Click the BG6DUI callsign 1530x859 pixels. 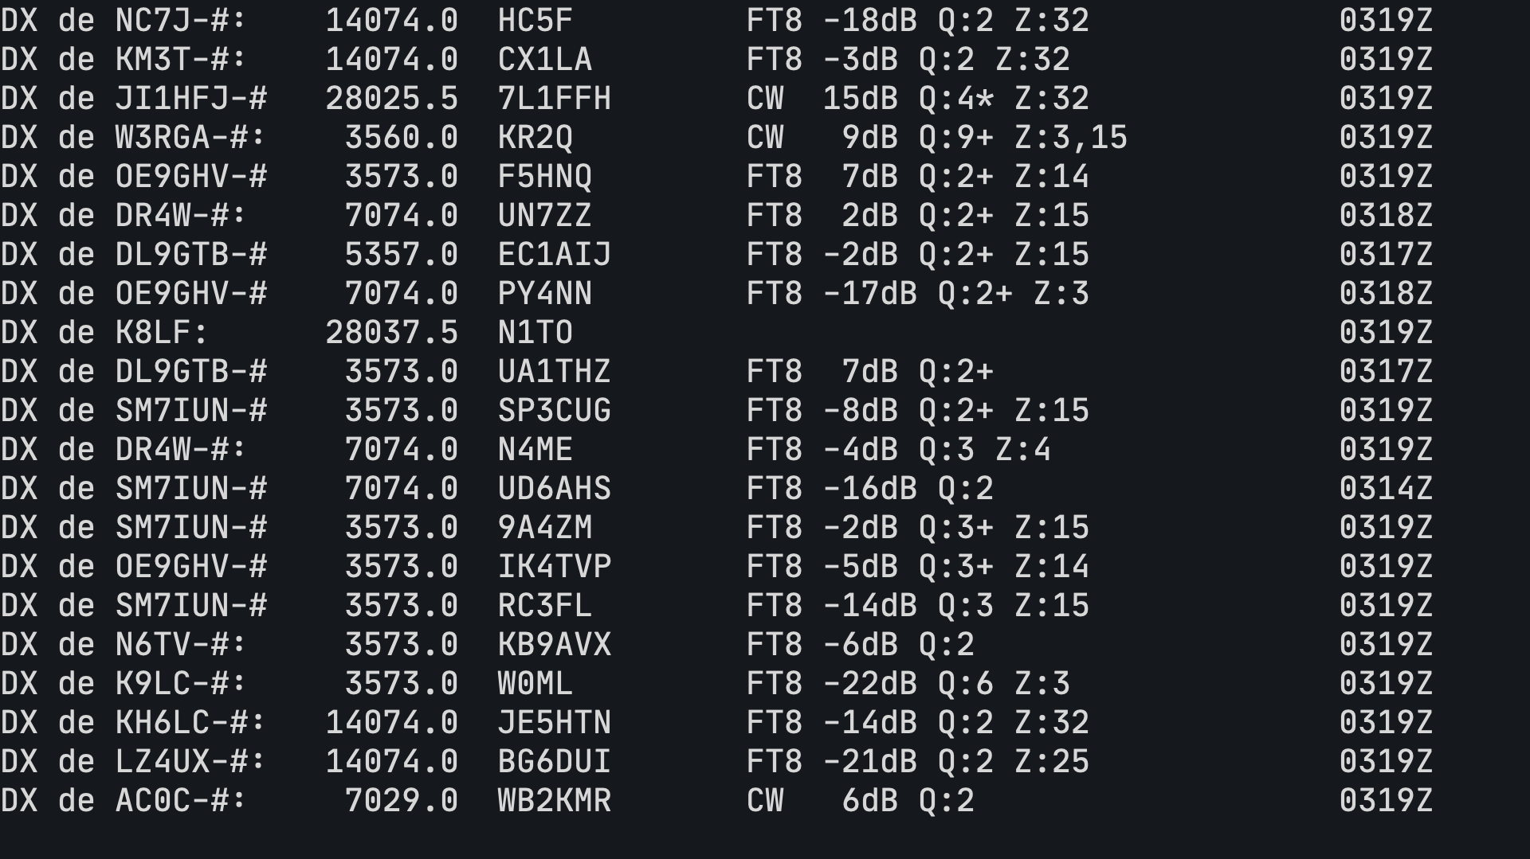tap(554, 762)
